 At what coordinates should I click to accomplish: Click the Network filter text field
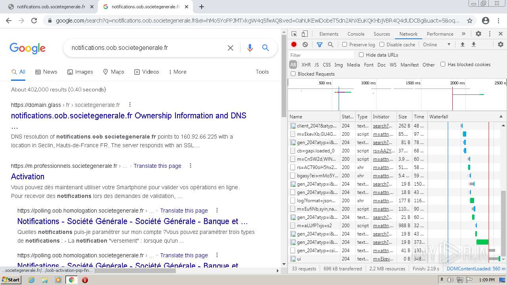321,55
